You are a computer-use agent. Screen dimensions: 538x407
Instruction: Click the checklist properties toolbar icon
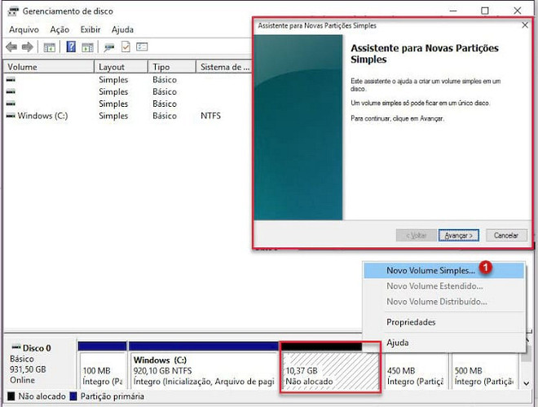[126, 46]
